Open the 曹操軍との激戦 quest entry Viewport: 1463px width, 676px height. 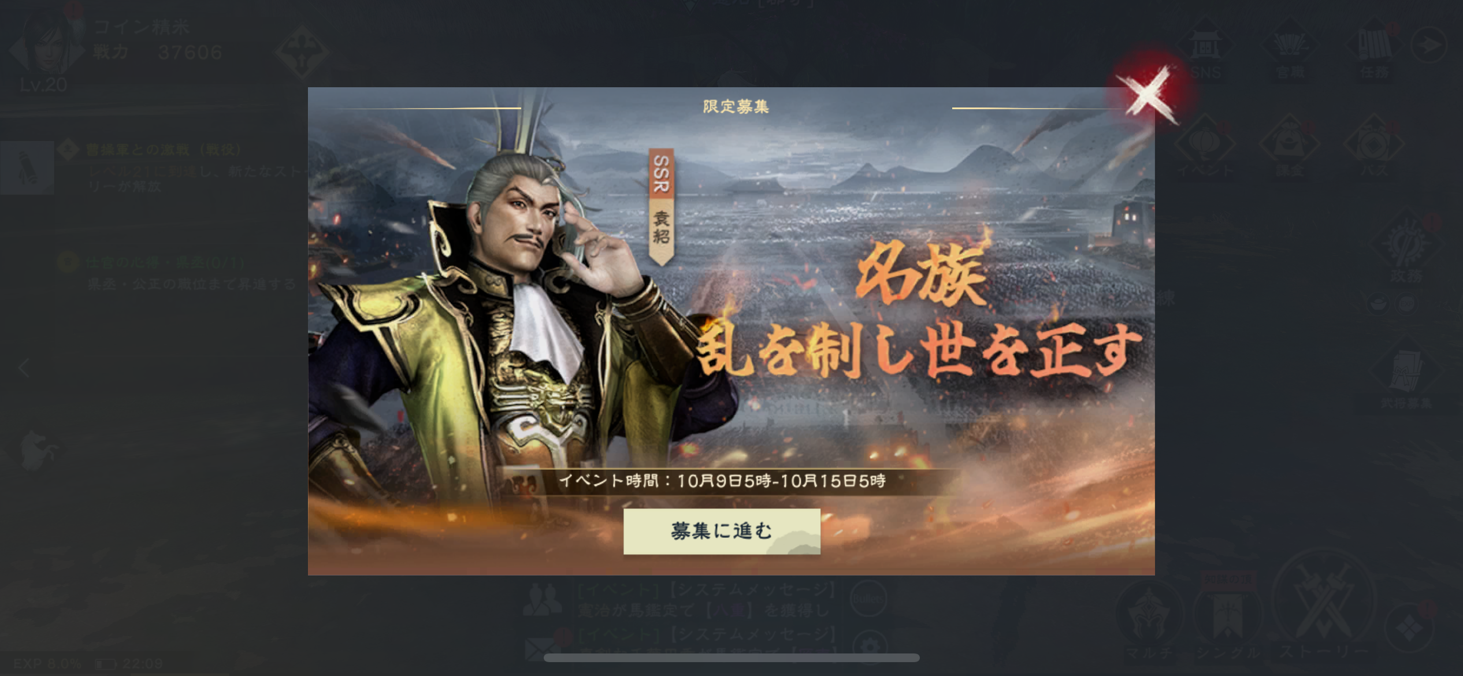[185, 166]
